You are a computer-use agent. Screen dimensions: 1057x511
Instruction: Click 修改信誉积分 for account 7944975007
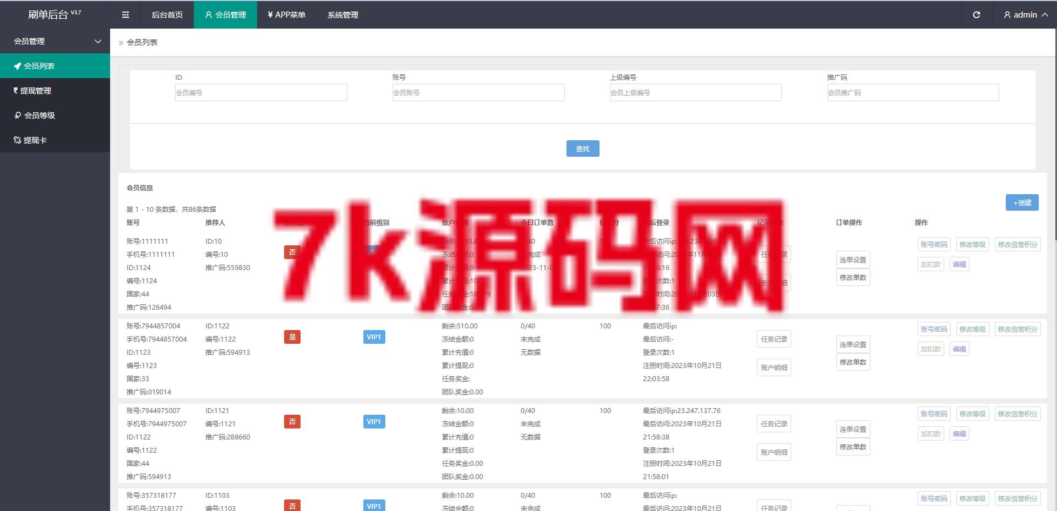point(1018,414)
